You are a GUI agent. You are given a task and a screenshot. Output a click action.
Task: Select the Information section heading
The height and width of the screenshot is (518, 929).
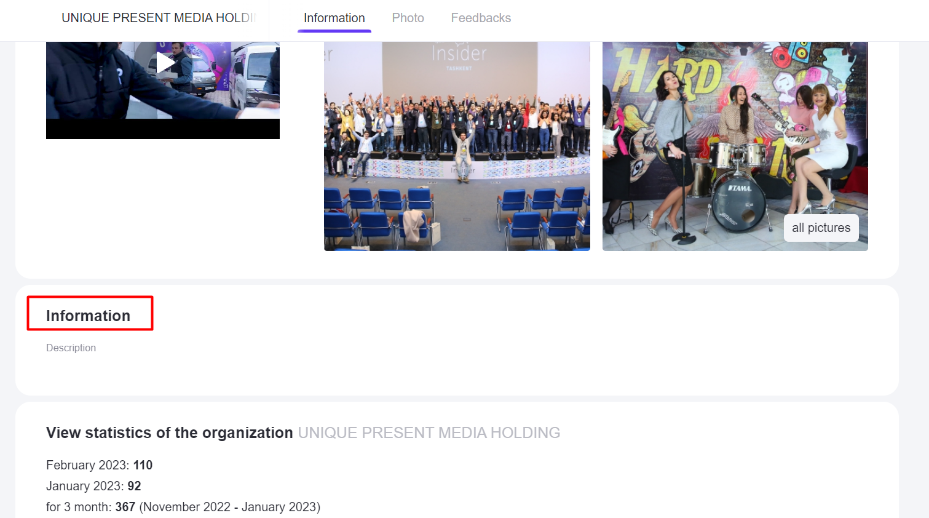tap(88, 316)
